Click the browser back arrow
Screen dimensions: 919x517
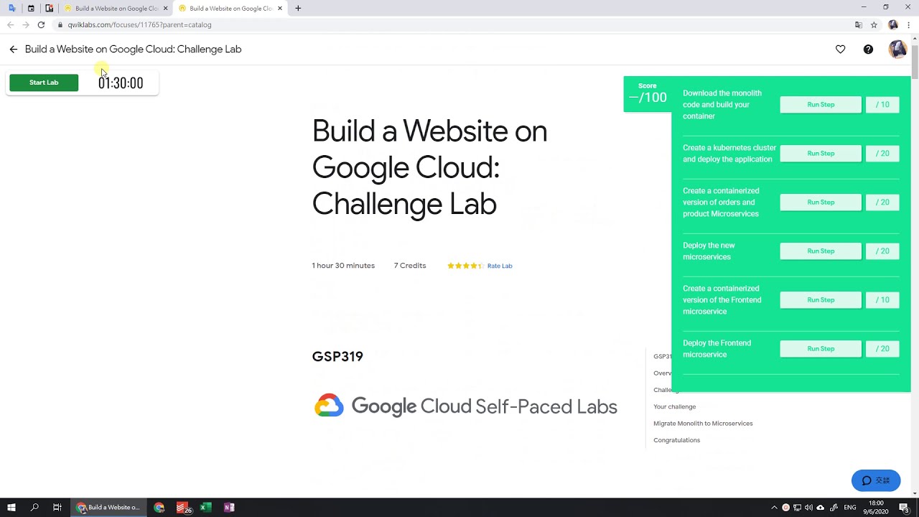tap(10, 24)
